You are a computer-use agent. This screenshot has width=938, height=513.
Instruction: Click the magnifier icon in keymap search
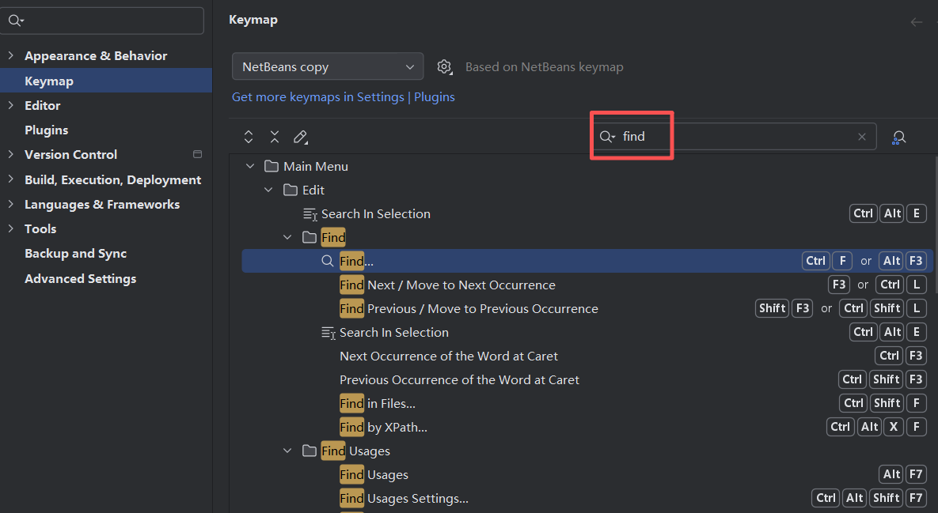[x=607, y=137]
